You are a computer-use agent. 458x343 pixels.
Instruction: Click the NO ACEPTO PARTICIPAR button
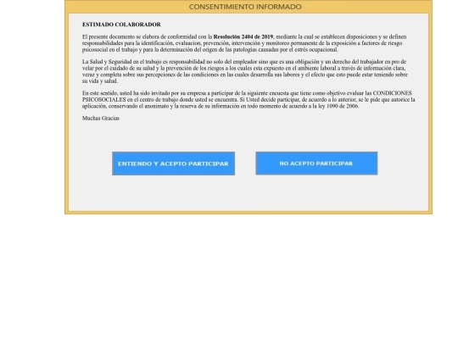point(316,163)
